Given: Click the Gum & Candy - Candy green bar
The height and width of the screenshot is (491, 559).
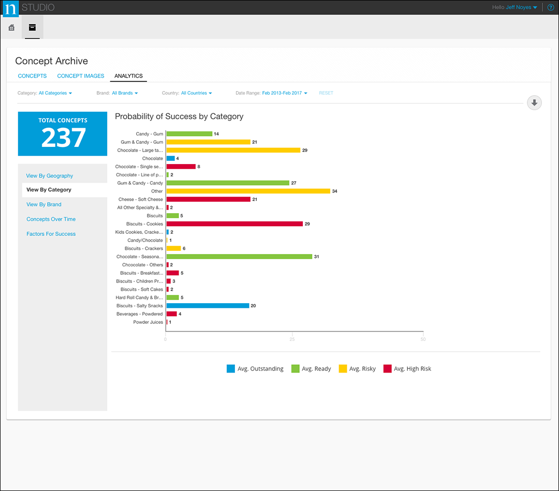Looking at the screenshot, I should click(228, 183).
